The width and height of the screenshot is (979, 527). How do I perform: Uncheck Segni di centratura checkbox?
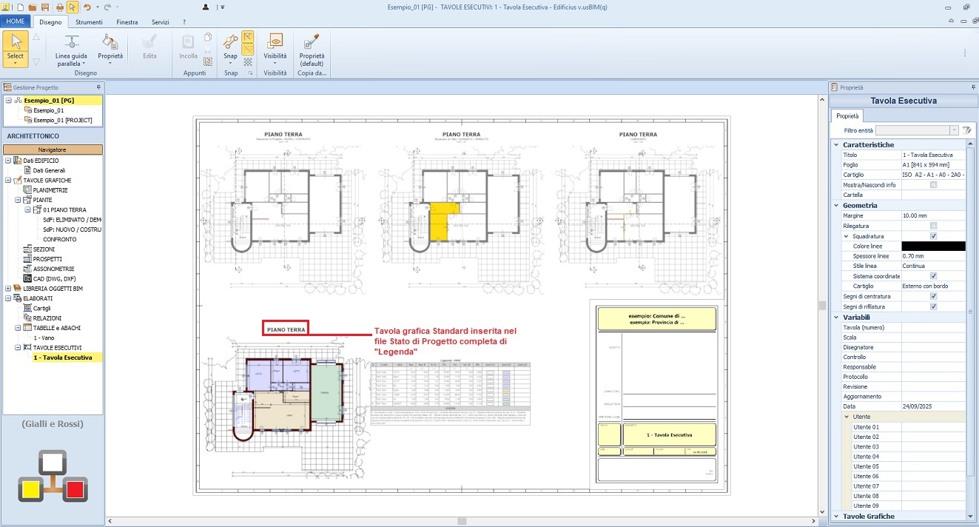[933, 296]
